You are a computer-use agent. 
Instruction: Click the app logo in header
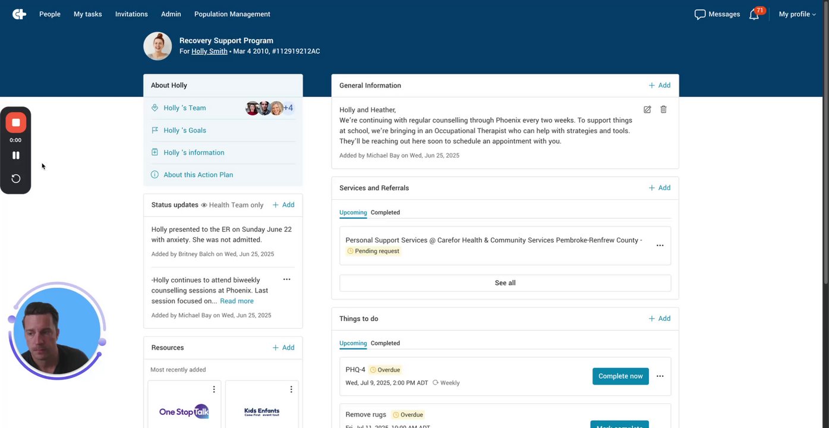[20, 14]
